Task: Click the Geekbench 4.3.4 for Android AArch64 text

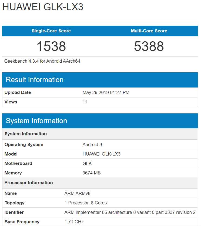Action: pyautogui.click(x=42, y=61)
